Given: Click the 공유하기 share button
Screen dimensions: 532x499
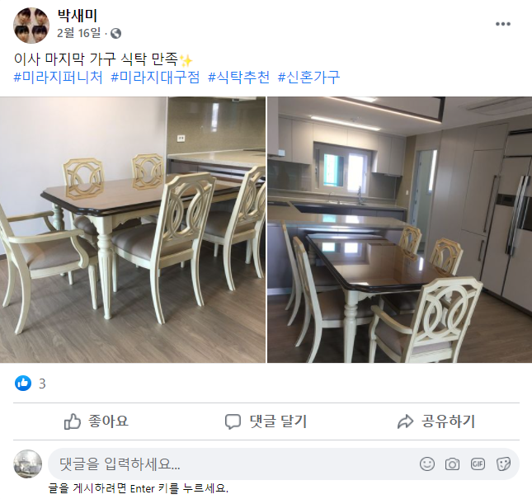Looking at the screenshot, I should (x=436, y=421).
